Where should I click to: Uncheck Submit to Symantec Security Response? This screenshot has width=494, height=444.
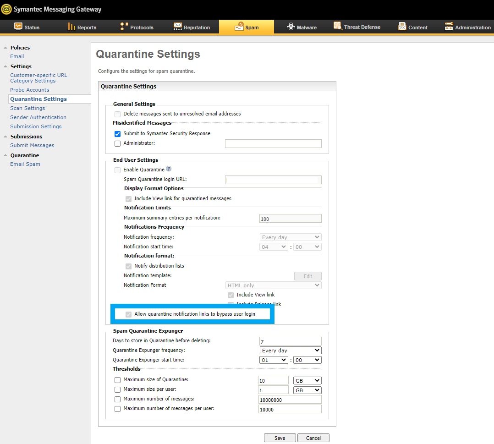tap(118, 134)
